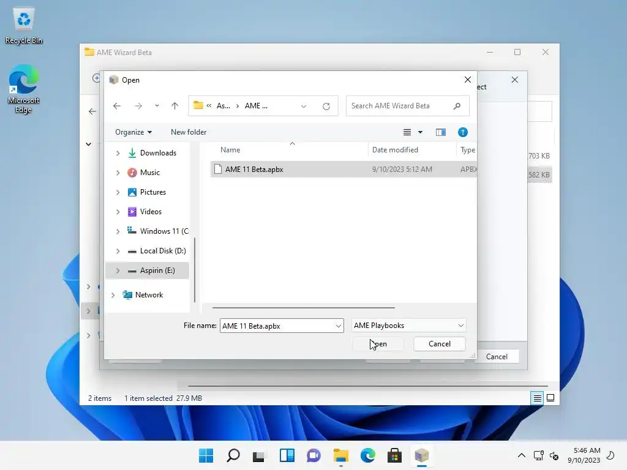Close the Open dialog with X

point(467,80)
